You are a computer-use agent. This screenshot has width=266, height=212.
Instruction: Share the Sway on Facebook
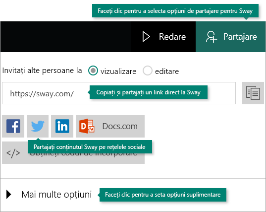(13, 126)
